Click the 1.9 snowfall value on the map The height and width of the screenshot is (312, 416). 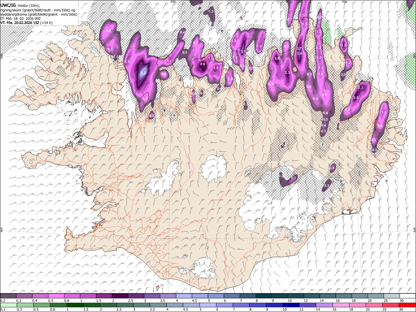point(216,68)
